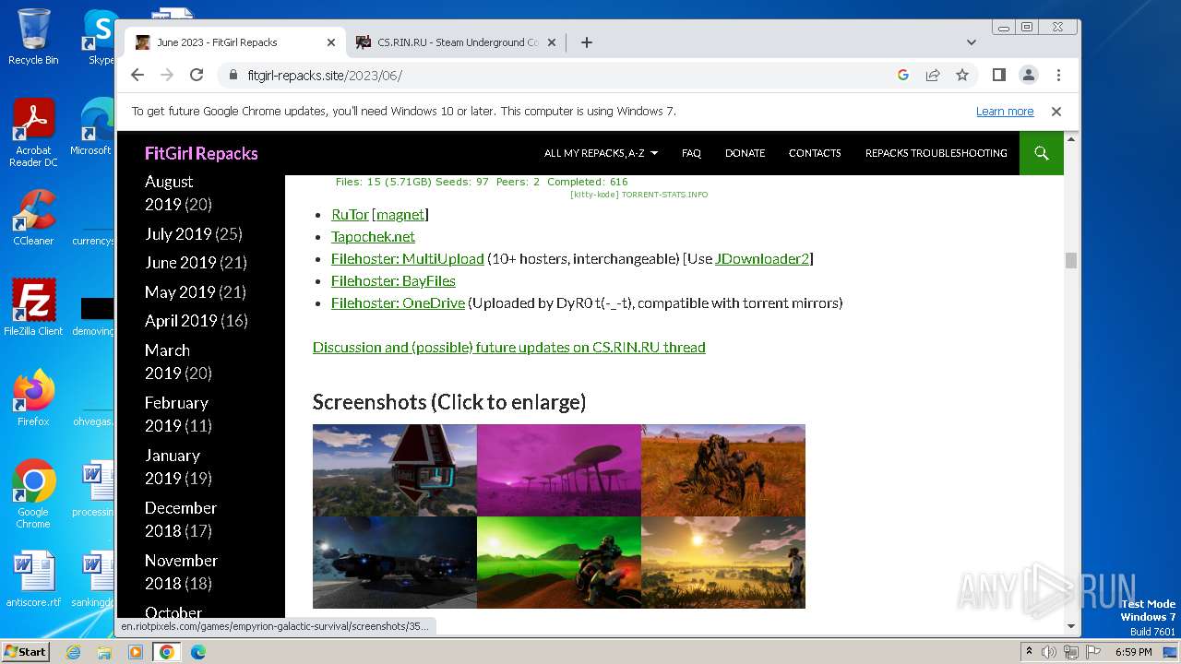Launch Acrobat Reader DC desktop icon
1181x664 pixels.
point(33,134)
